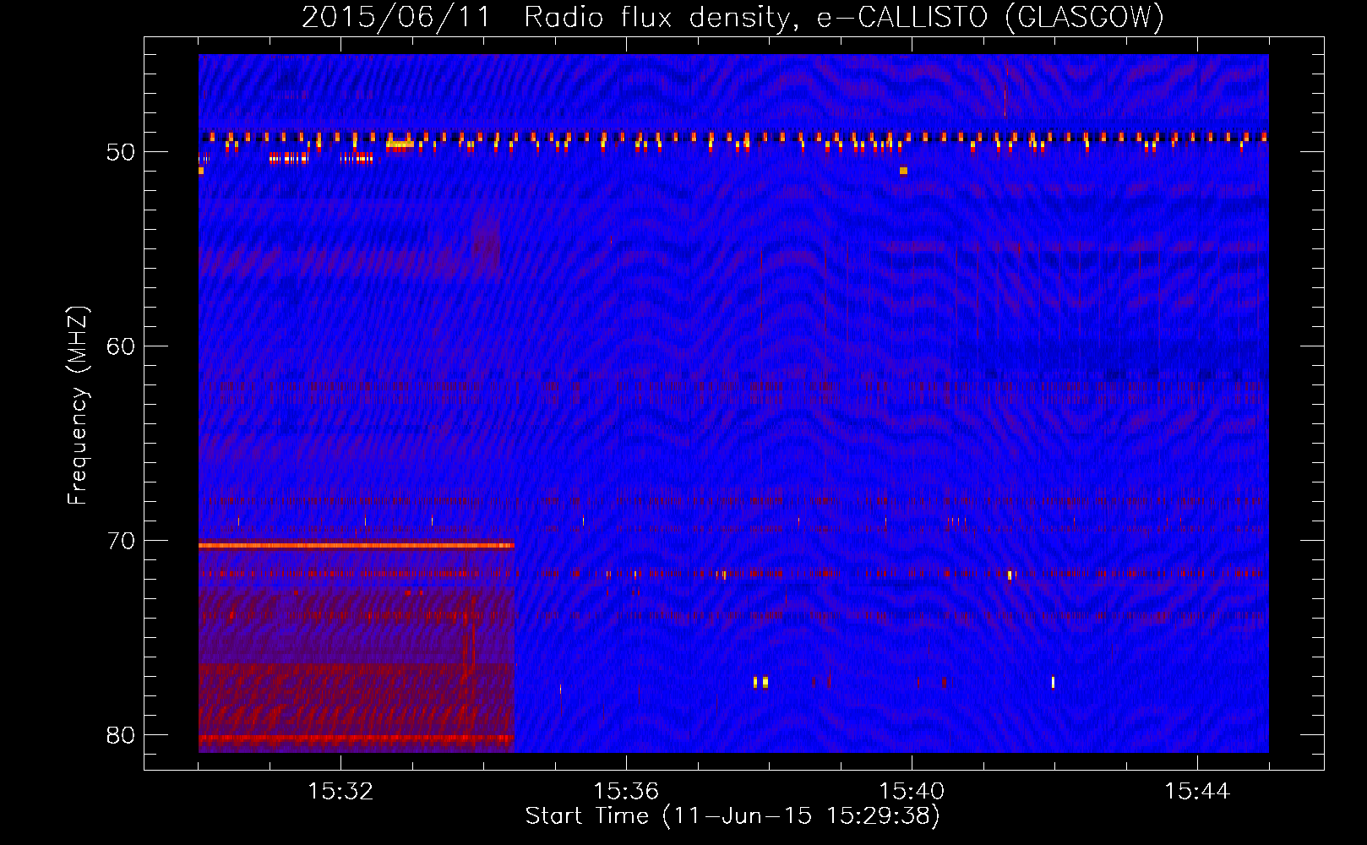
Task: Click the 15:32 time tick label
Action: 340,792
